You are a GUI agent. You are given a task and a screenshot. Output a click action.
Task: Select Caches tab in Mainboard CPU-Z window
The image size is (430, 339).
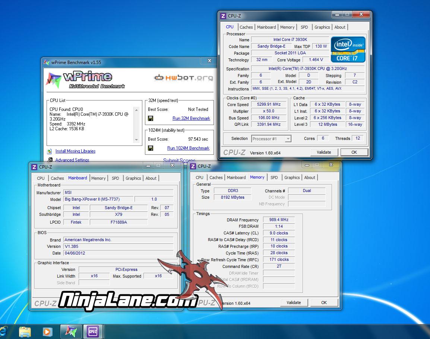click(57, 178)
